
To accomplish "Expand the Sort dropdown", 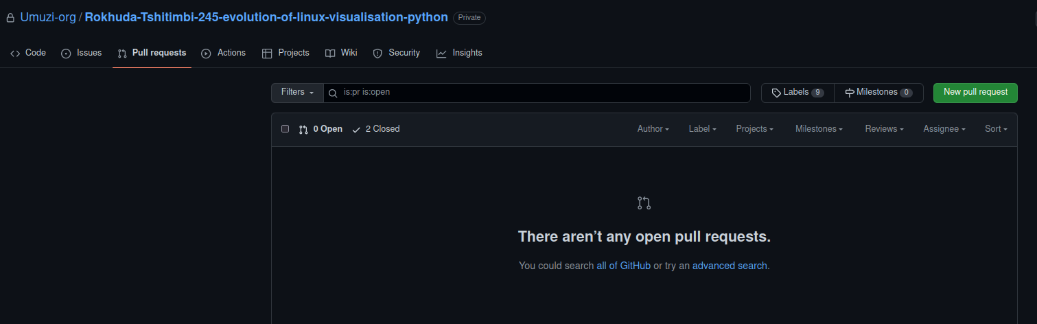I will point(996,129).
